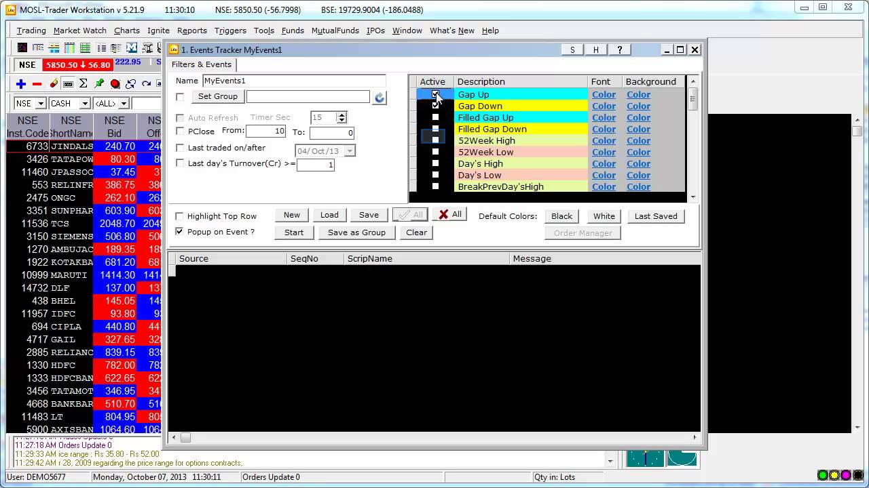This screenshot has height=488, width=869.
Task: Click the yellow status indicator light
Action: 834,475
